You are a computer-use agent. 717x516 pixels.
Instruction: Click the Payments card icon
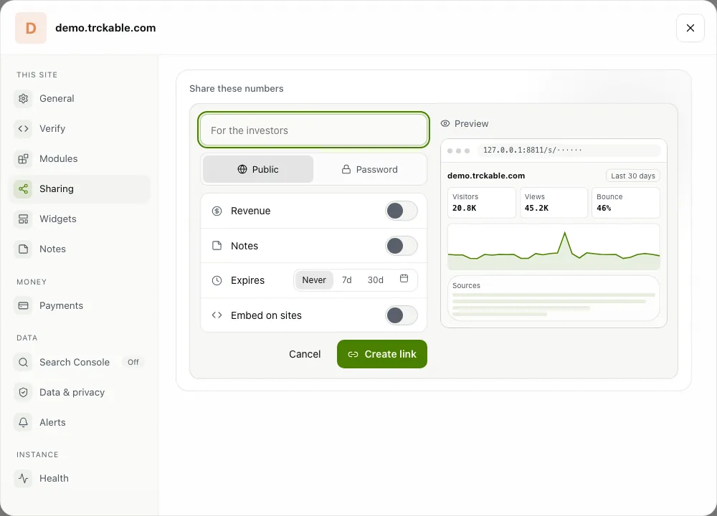point(24,306)
